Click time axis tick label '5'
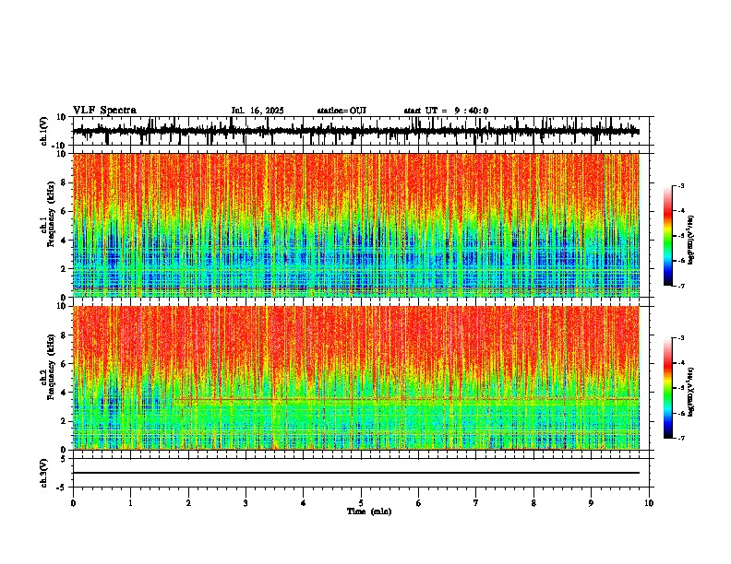 click(x=361, y=503)
